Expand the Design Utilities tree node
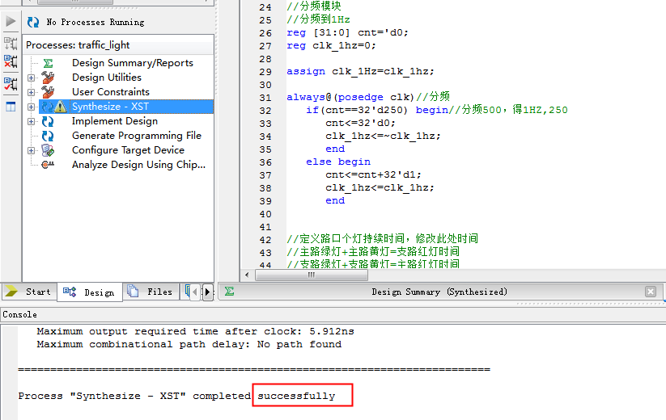The width and height of the screenshot is (666, 420). click(31, 78)
